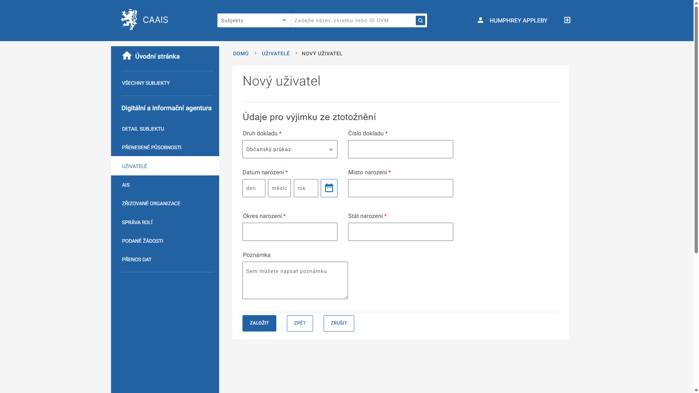Open the Subjekty search category dropdown
This screenshot has width=699, height=393.
(254, 20)
